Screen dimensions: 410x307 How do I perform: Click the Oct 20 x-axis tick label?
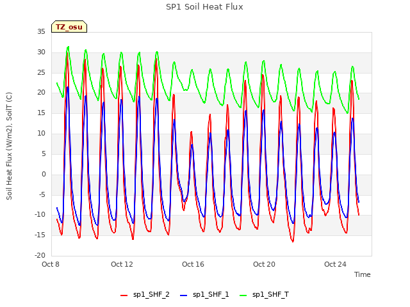coord(264,264)
